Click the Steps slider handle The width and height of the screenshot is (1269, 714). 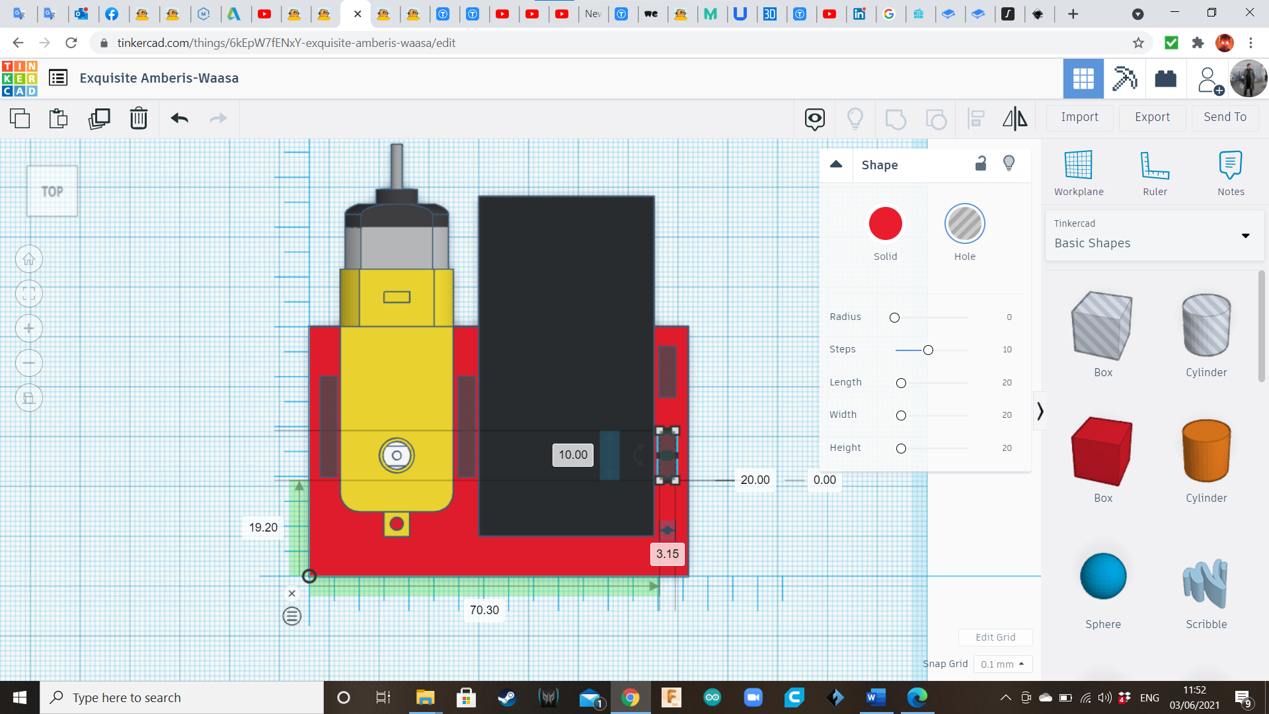coord(928,350)
